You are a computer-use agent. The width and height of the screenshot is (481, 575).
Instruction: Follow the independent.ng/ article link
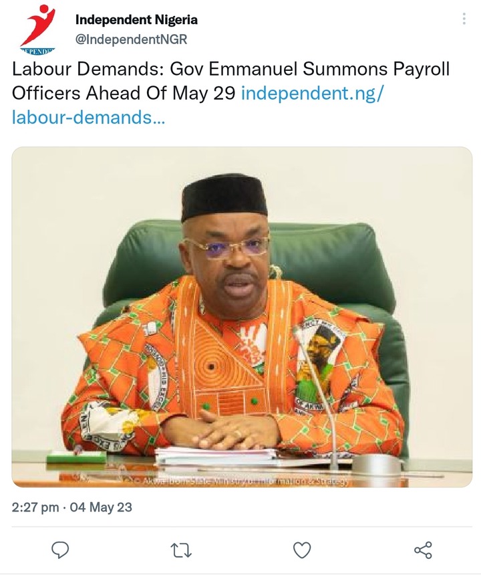pyautogui.click(x=312, y=94)
